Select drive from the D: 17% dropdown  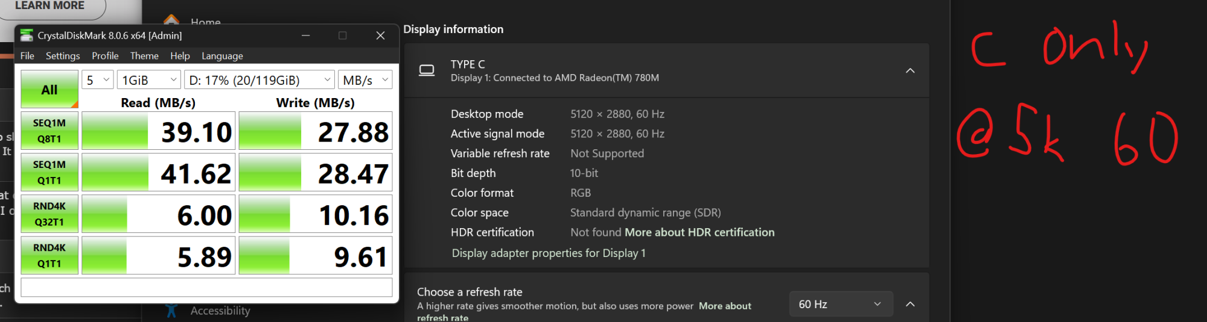[x=260, y=79]
